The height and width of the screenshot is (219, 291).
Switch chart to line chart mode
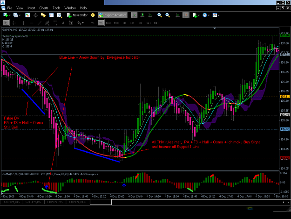(x=150, y=15)
